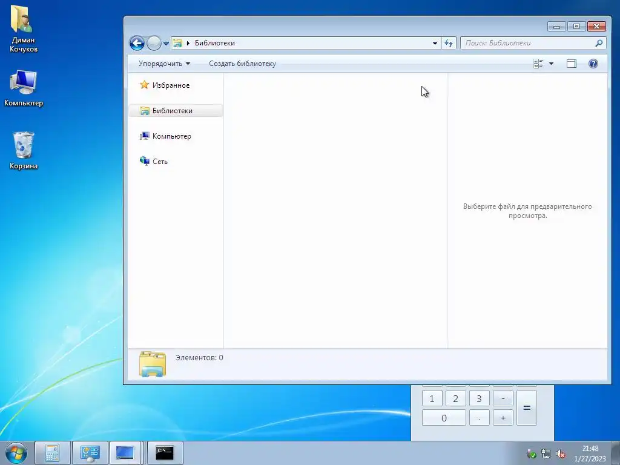Expand the address bar path arrow before Библиотеки
The width and height of the screenshot is (620, 465).
pyautogui.click(x=188, y=43)
